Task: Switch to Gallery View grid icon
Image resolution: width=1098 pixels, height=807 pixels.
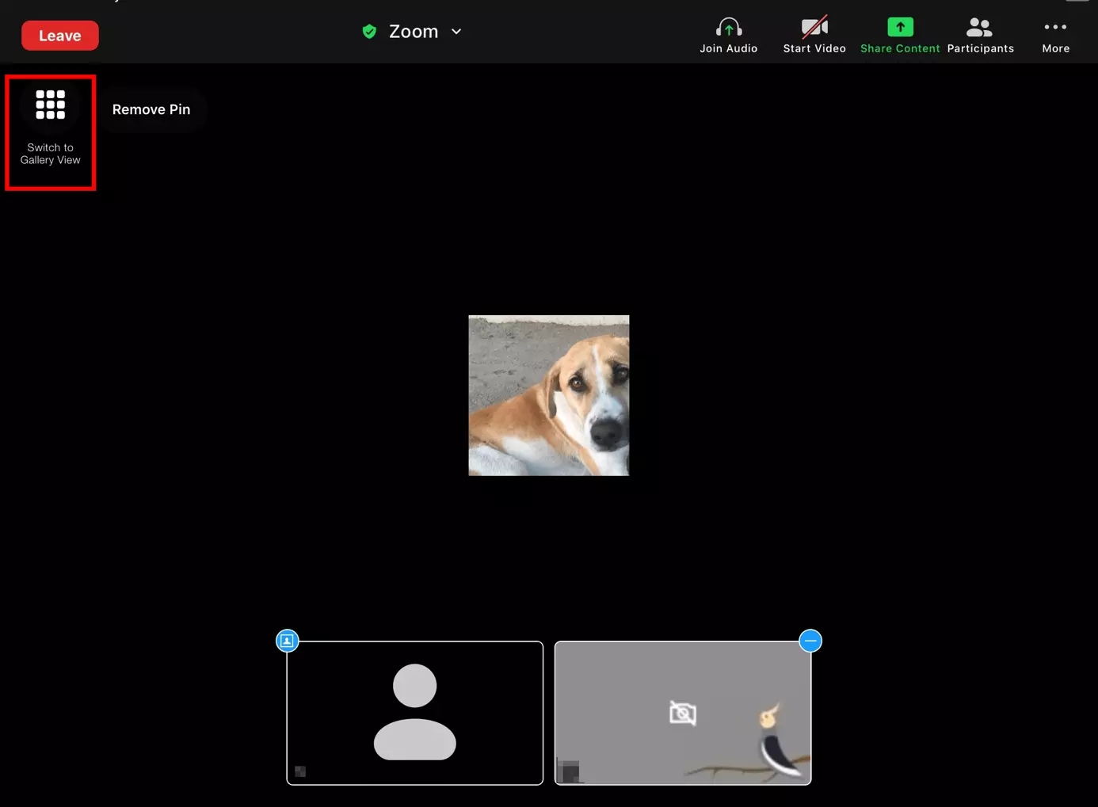Action: [50, 105]
